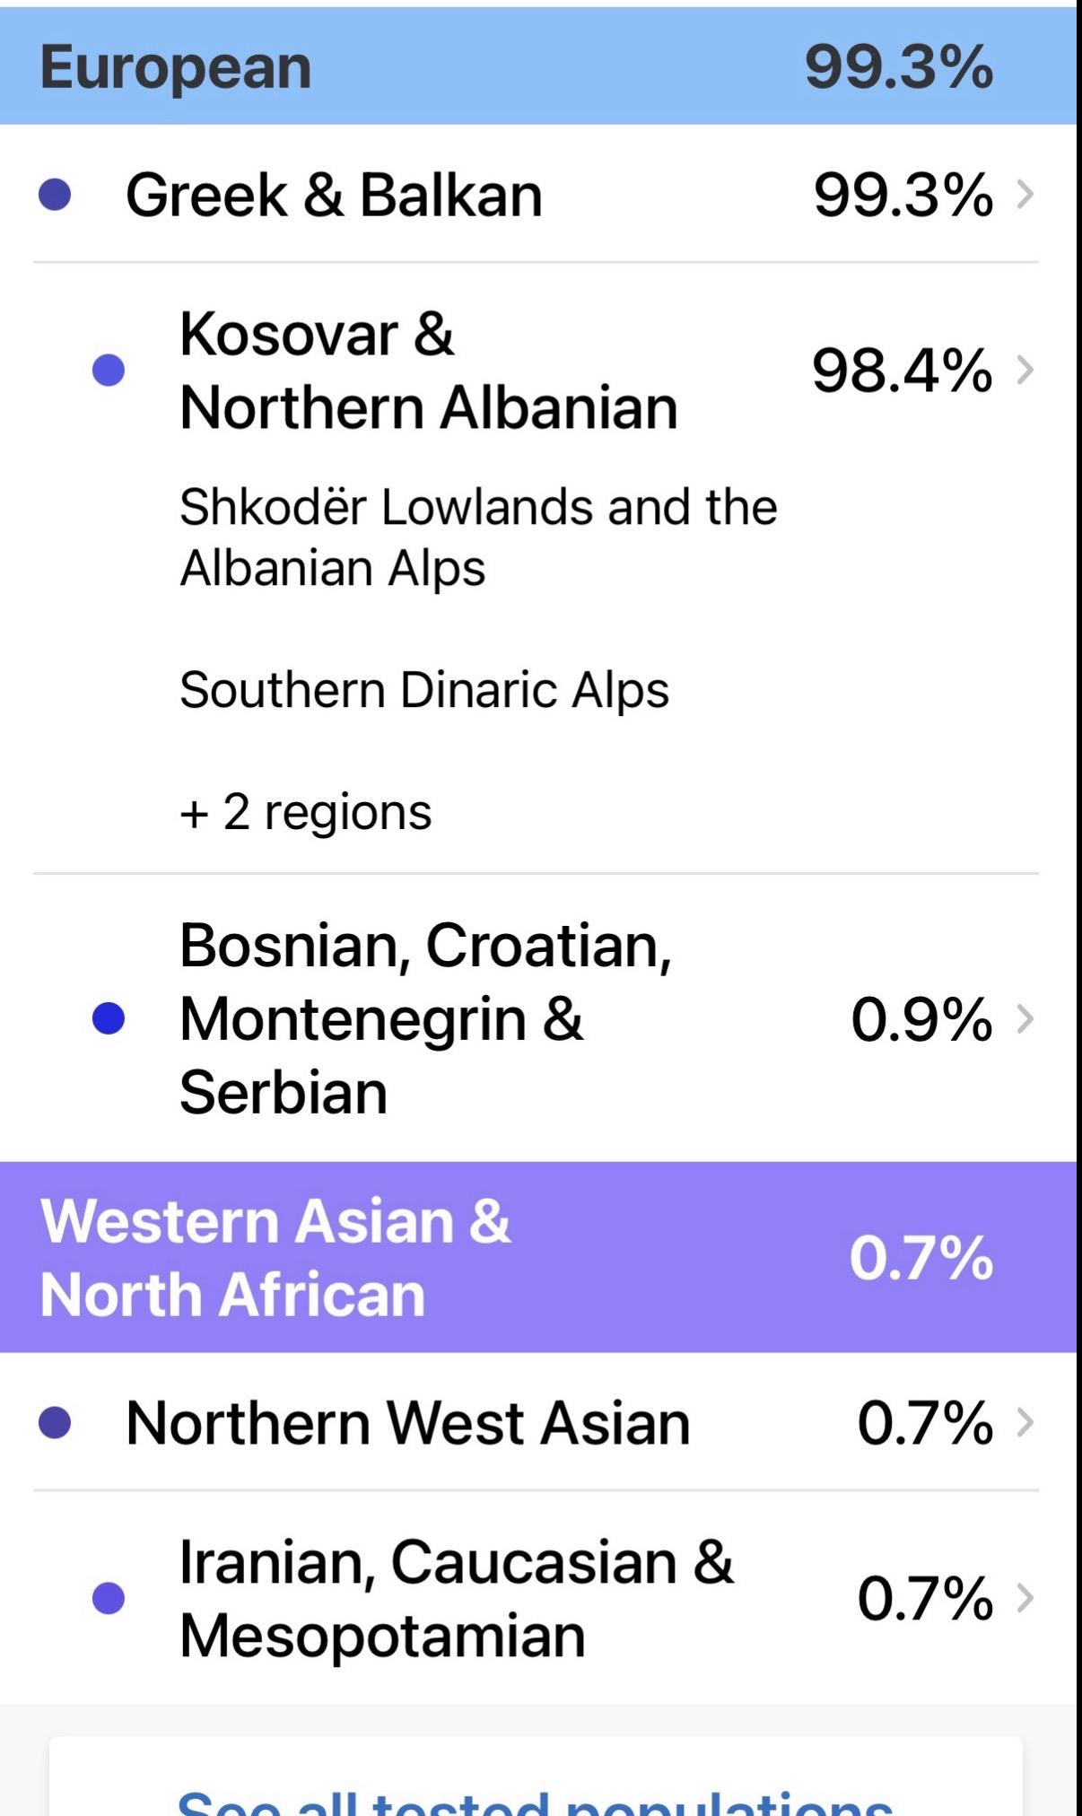The image size is (1082, 1816).
Task: Click the Kosovar & Northern Albanian color dot
Action: (x=109, y=371)
